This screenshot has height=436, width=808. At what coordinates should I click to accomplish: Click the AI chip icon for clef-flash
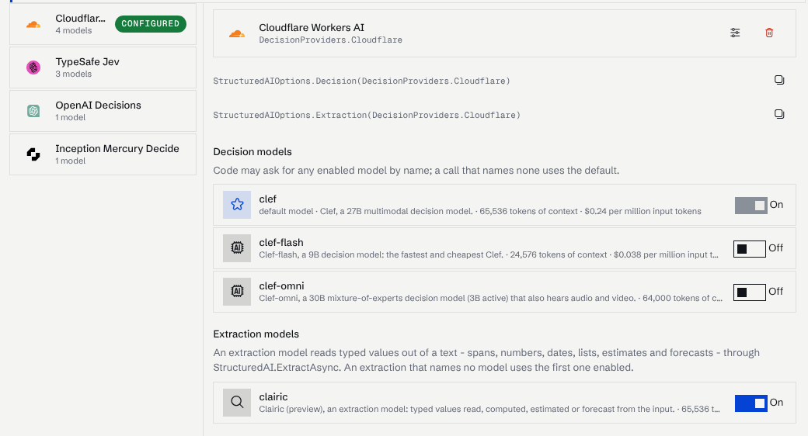coord(237,248)
